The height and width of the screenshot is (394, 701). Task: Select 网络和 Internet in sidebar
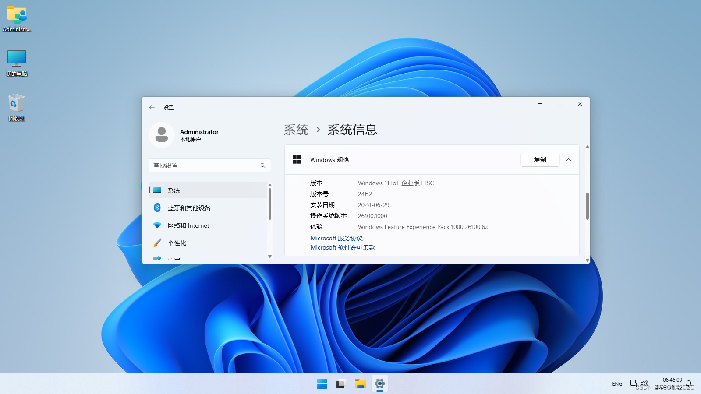coord(208,225)
